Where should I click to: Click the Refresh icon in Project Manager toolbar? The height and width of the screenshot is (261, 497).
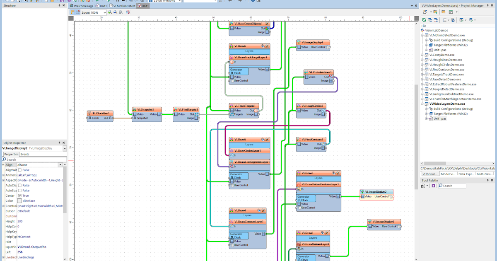point(424,20)
